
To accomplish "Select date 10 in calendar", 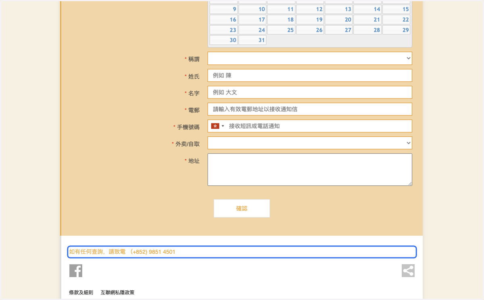I will [252, 9].
